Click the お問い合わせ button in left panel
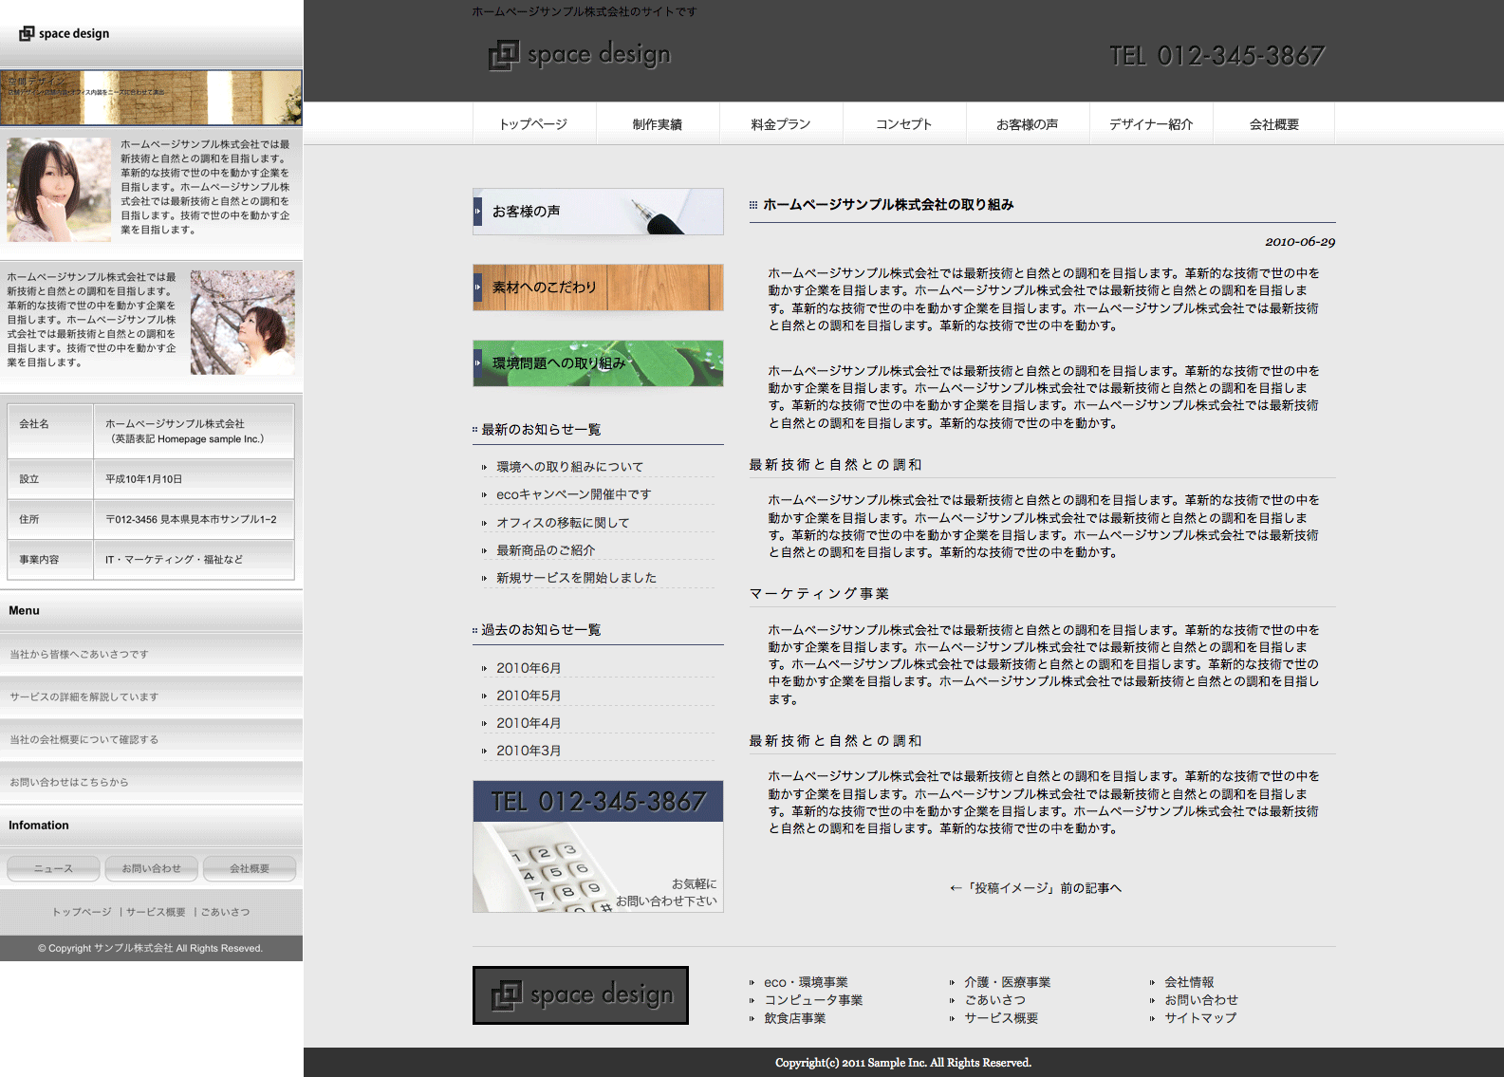 151,868
